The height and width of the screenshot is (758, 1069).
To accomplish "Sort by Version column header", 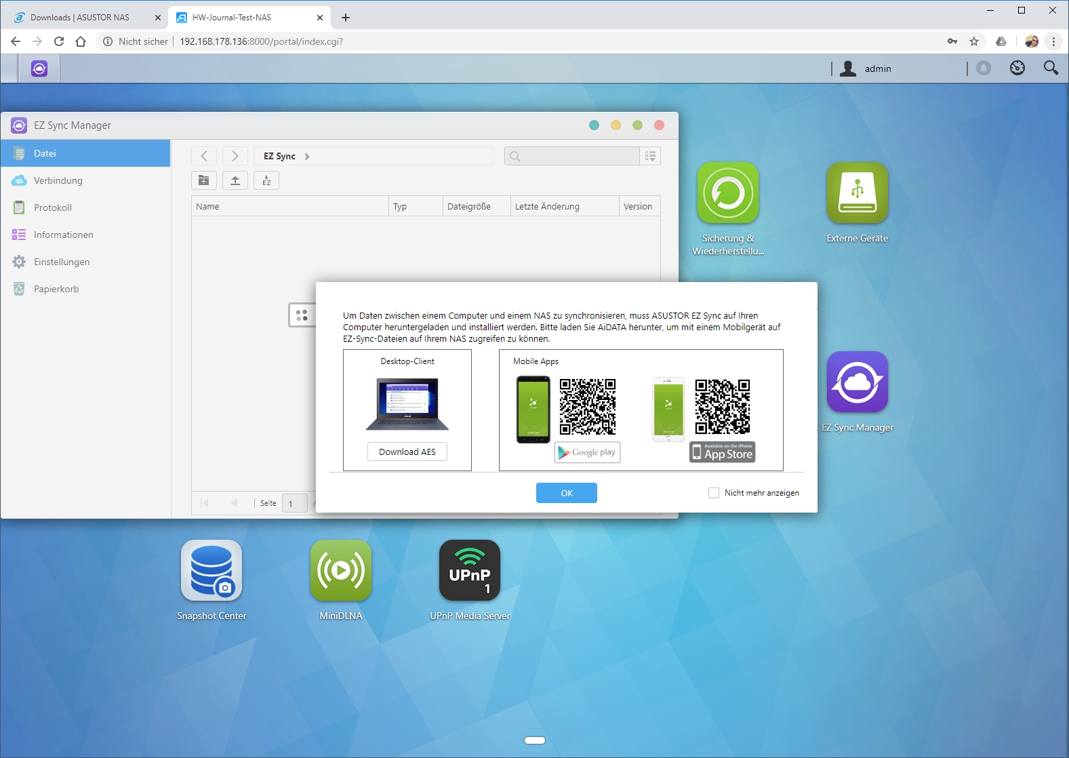I will pos(639,206).
